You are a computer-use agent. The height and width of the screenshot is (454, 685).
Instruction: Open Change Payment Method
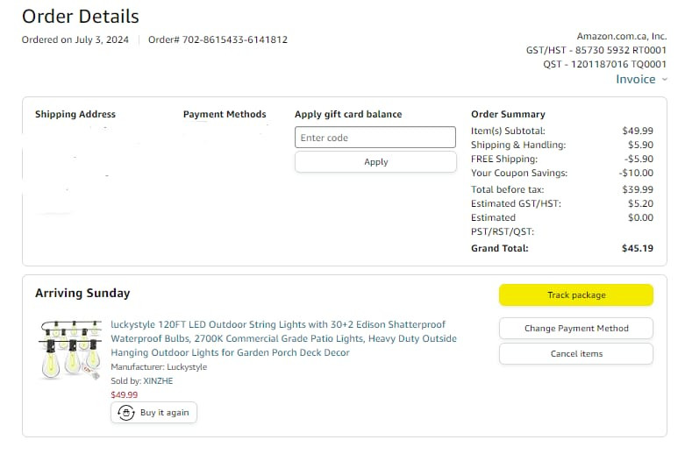[576, 329]
